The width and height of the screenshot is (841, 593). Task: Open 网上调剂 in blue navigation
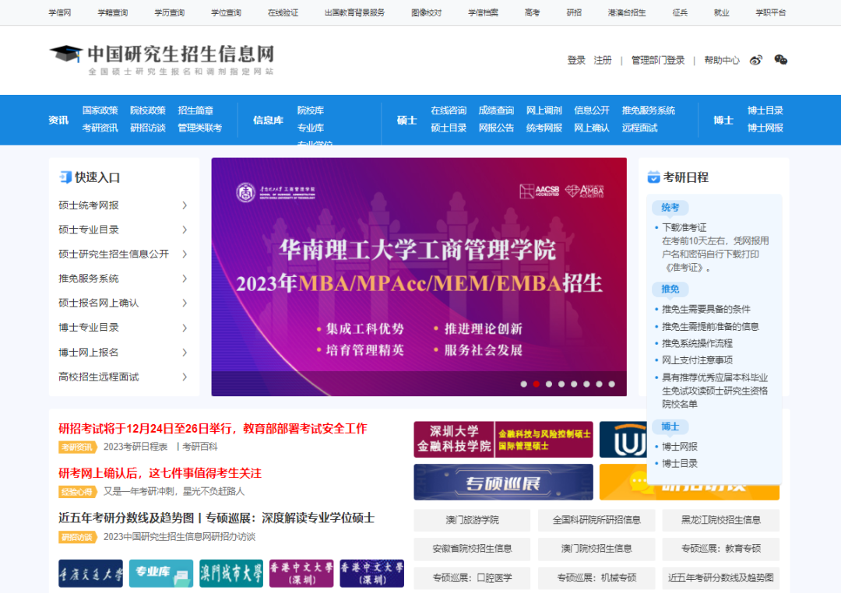click(x=544, y=111)
